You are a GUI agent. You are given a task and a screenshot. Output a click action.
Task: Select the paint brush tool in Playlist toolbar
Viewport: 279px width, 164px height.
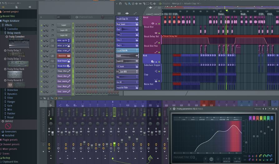pyautogui.click(x=129, y=3)
